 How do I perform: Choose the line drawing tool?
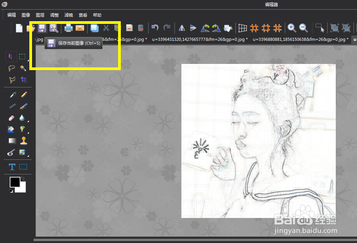(x=12, y=106)
